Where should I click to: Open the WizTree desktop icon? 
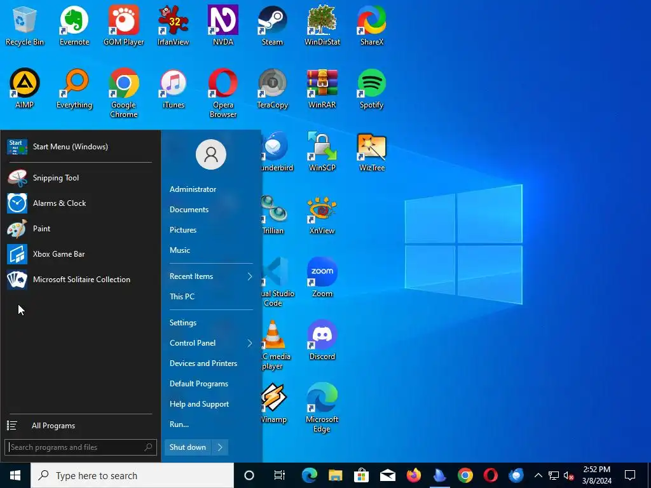click(x=371, y=151)
